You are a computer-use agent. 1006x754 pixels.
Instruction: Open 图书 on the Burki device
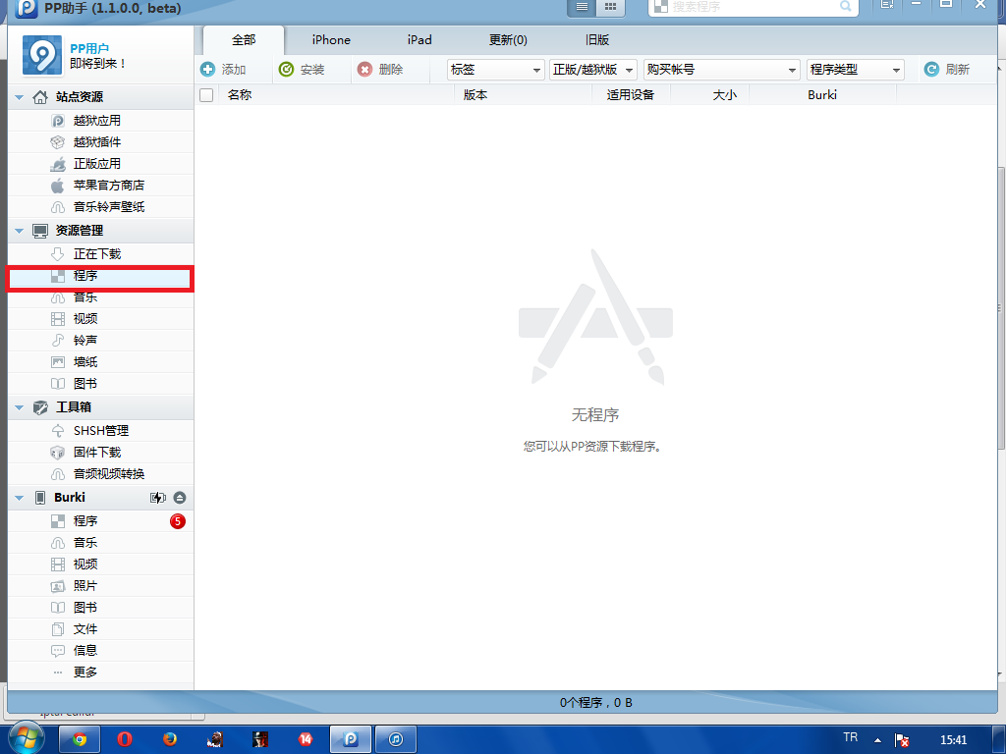pos(100,607)
